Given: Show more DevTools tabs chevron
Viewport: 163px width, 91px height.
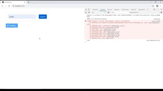Looking at the screenshot, I should click(147, 10).
